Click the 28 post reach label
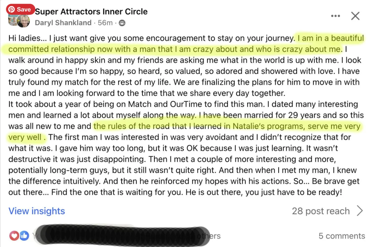The height and width of the screenshot is (247, 371). coord(321,211)
